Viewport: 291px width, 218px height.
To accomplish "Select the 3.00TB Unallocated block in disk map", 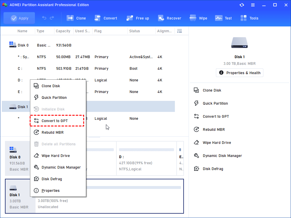I will tap(109, 196).
